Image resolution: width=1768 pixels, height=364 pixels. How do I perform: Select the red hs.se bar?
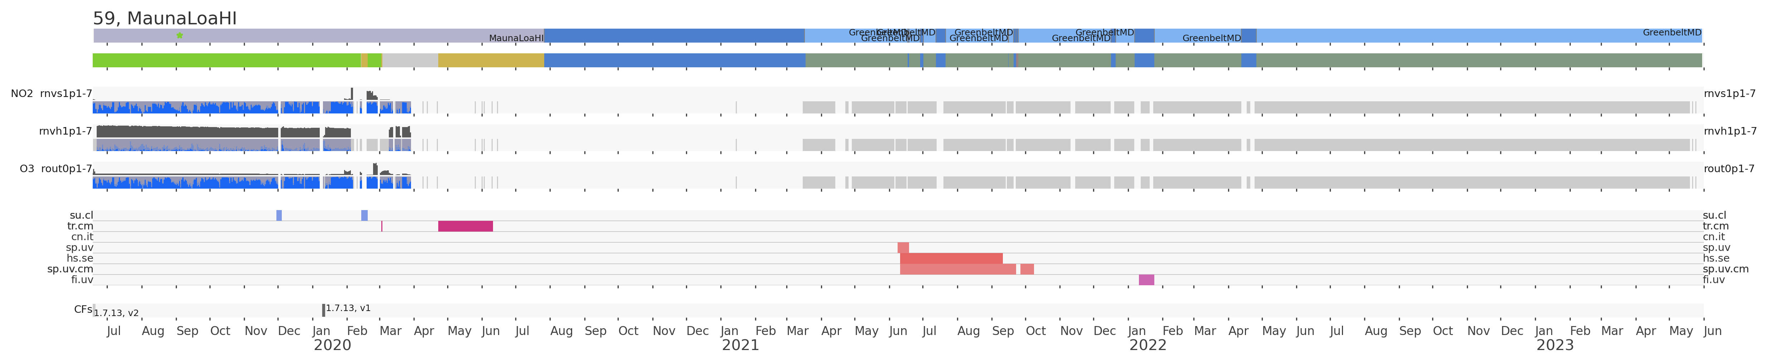[x=951, y=258]
